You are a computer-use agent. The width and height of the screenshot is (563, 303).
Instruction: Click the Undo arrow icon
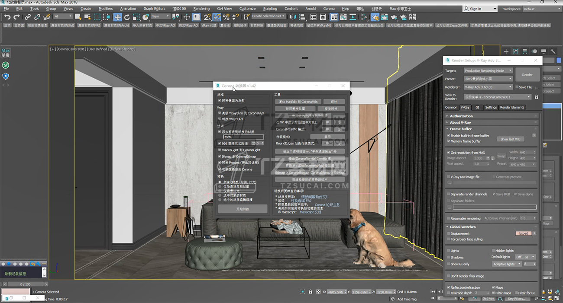[x=7, y=17]
